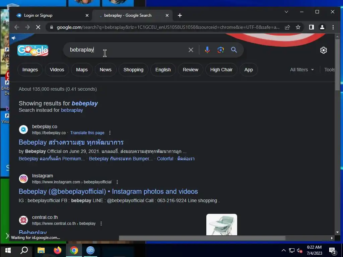Open the Colorful sitelink

click(x=165, y=159)
